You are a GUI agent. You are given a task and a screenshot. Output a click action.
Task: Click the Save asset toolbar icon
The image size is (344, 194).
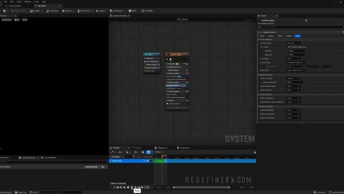pyautogui.click(x=5, y=11)
